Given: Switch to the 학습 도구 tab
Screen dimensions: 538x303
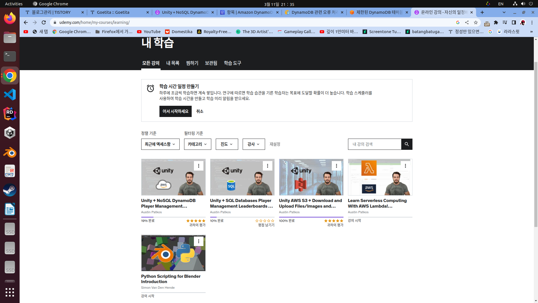Looking at the screenshot, I should pyautogui.click(x=232, y=63).
